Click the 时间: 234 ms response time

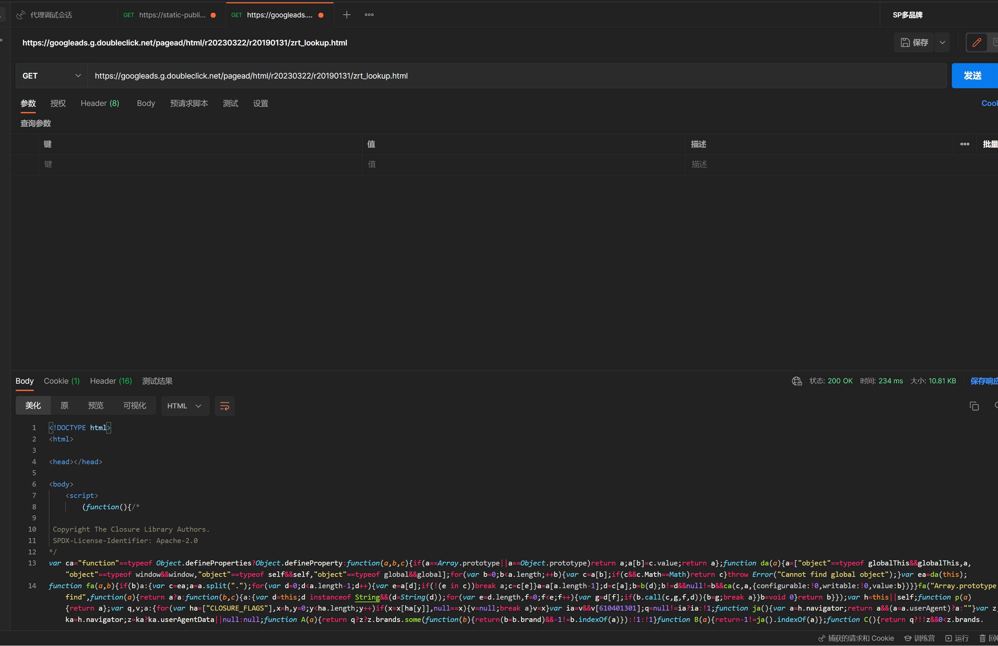click(x=881, y=381)
